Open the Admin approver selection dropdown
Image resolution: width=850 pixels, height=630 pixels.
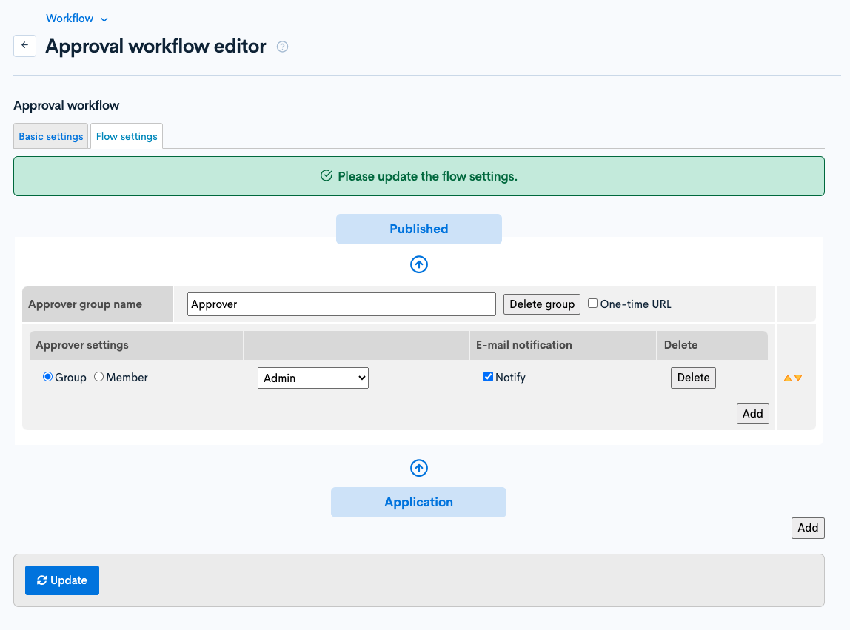pos(312,378)
